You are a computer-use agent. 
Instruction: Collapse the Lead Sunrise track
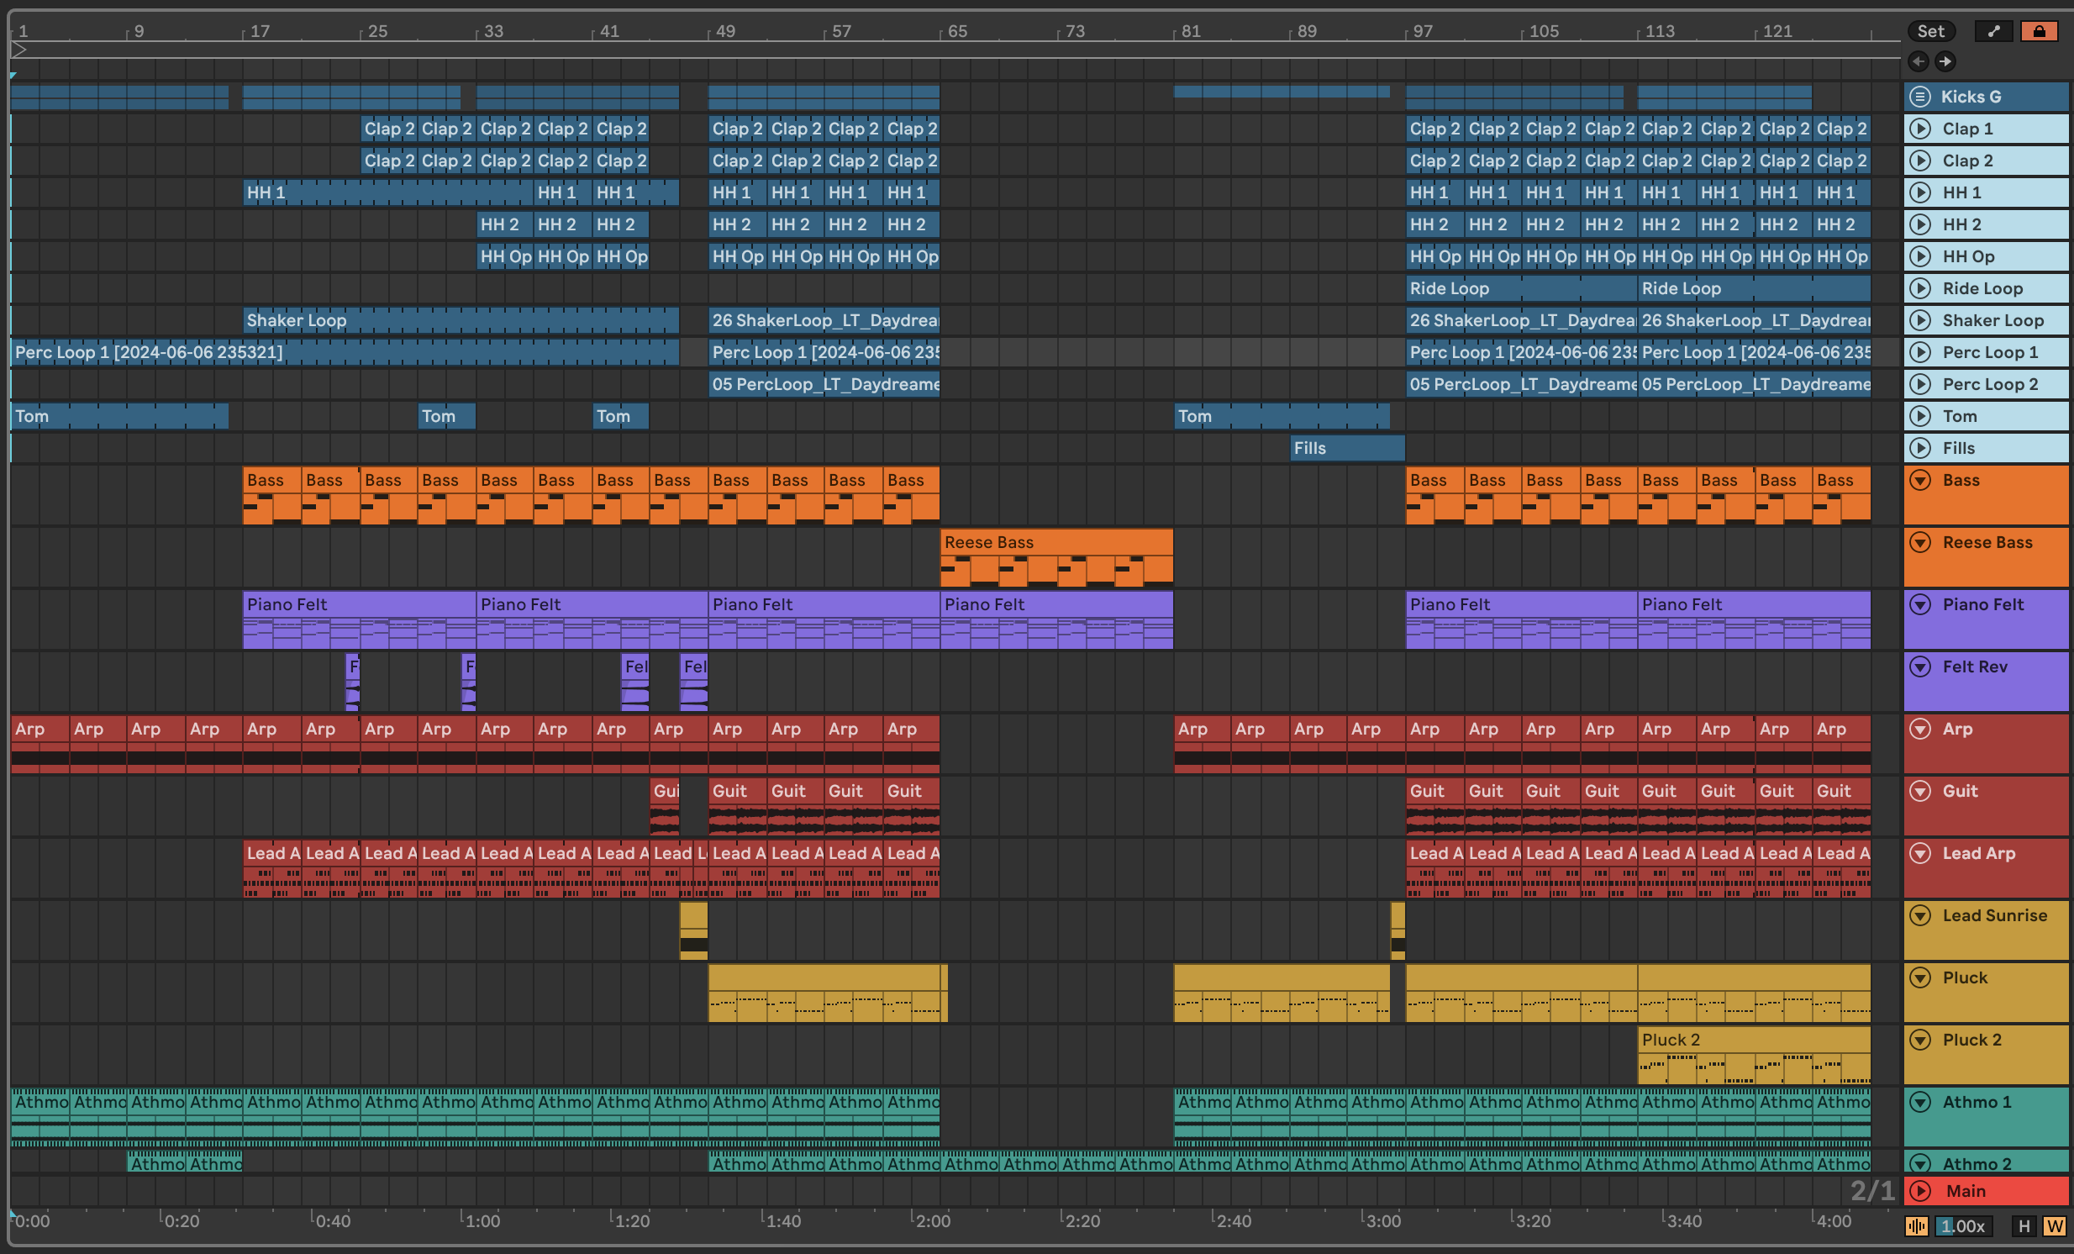coord(1920,915)
